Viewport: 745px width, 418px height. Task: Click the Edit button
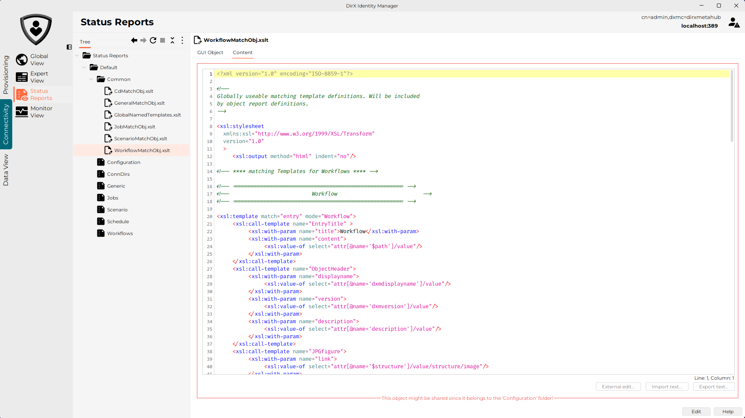pos(696,412)
